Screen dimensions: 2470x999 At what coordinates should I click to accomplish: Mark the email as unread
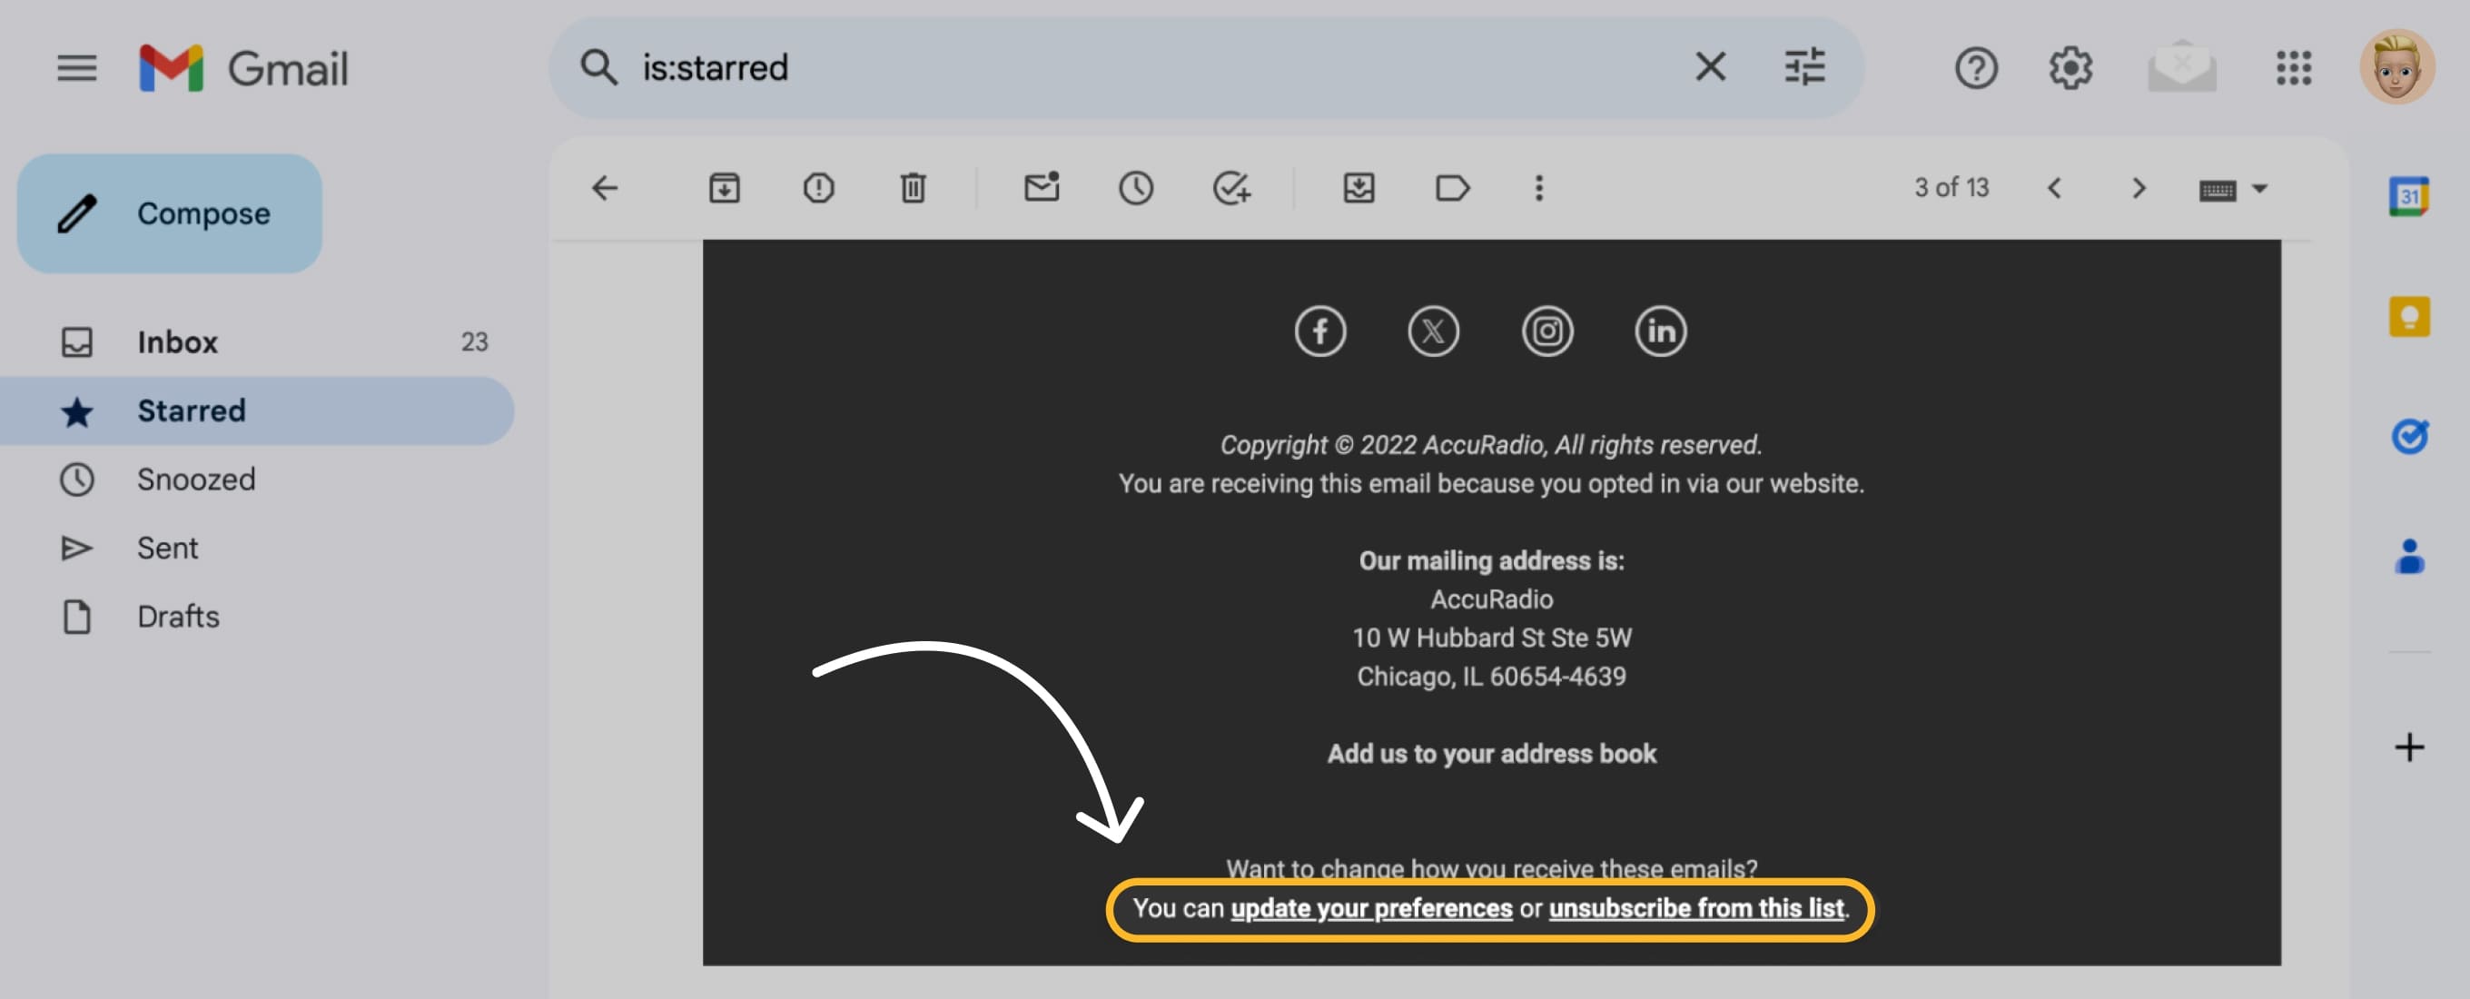pos(1042,188)
